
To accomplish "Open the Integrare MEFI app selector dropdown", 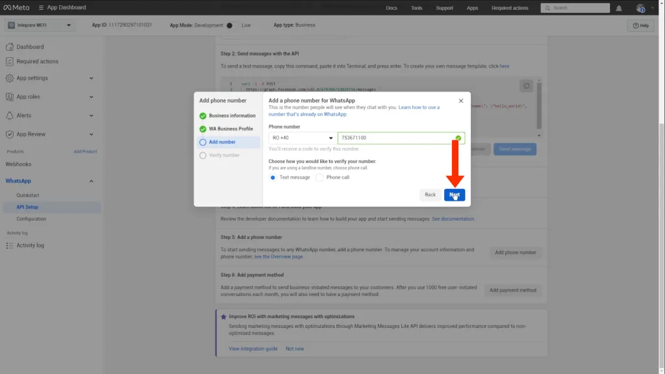I will coord(39,25).
